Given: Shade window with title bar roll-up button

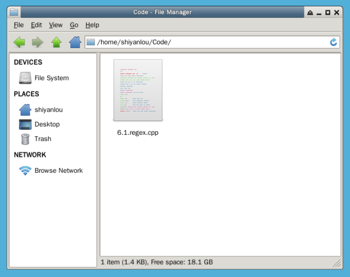Looking at the screenshot, I should pos(310,12).
